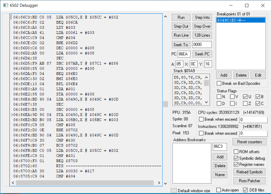Edit the selected breakpoint
271x194 pixels.
click(x=258, y=75)
